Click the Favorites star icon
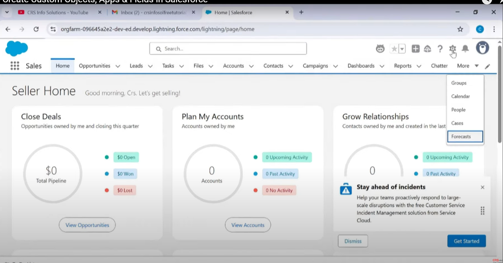 [394, 49]
